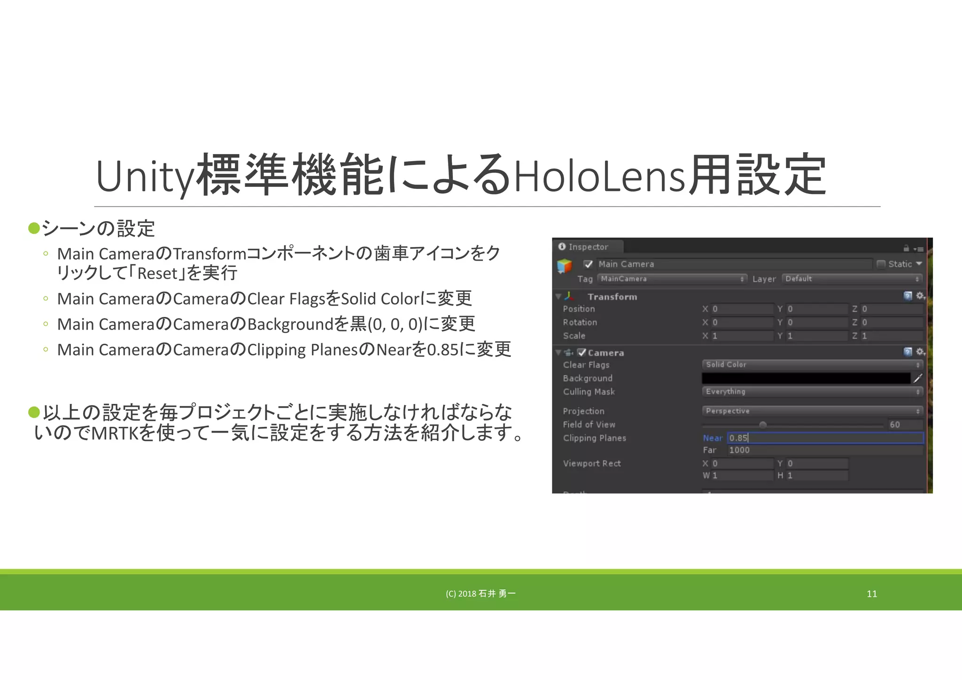The image size is (962, 680).
Task: Click the Transform component header title
Action: pyautogui.click(x=613, y=297)
